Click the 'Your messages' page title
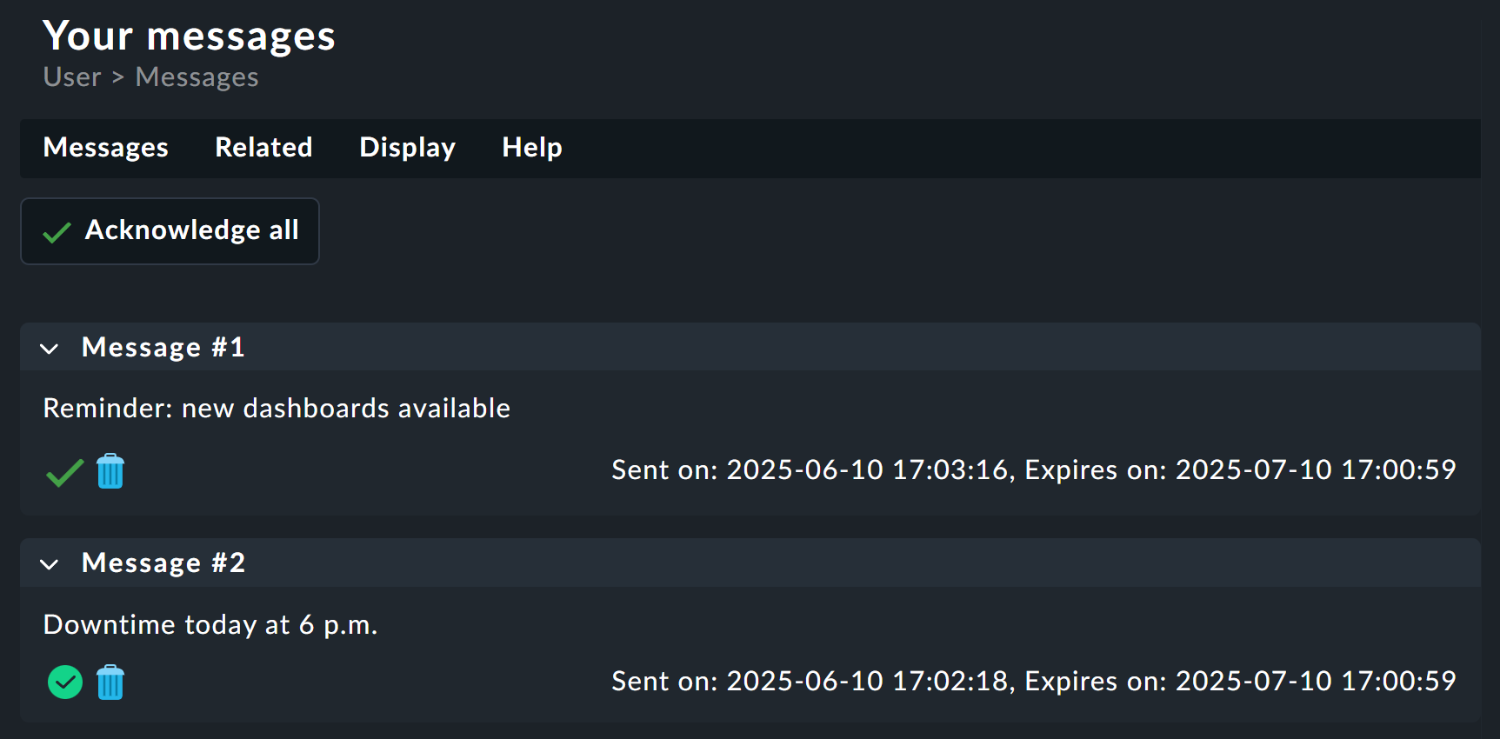The width and height of the screenshot is (1500, 739). (x=189, y=37)
